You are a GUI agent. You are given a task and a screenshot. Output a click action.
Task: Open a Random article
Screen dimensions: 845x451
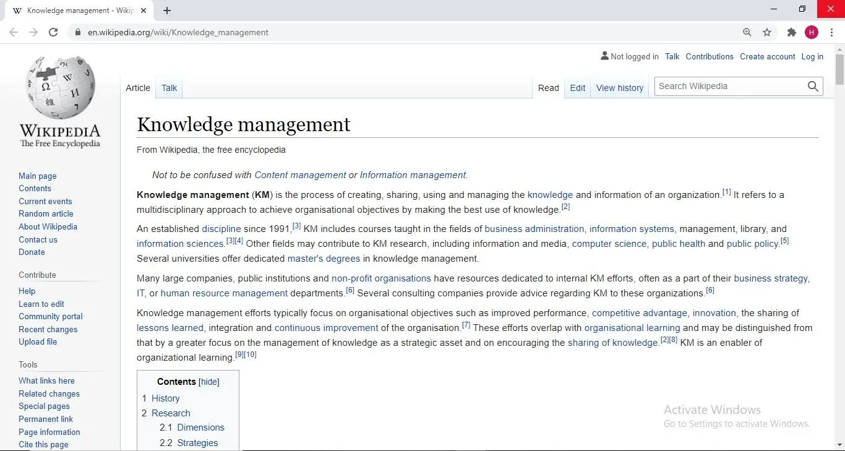point(46,213)
